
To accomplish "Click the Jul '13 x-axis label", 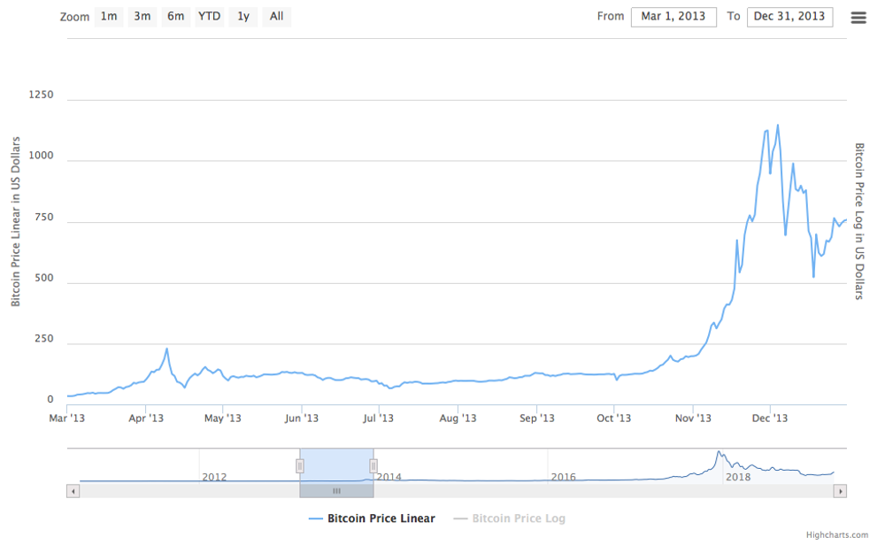I will click(378, 418).
